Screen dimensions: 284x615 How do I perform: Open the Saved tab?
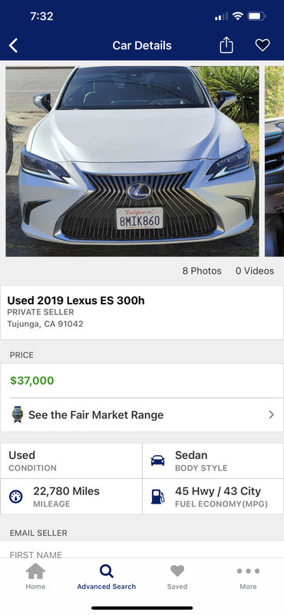tap(177, 577)
